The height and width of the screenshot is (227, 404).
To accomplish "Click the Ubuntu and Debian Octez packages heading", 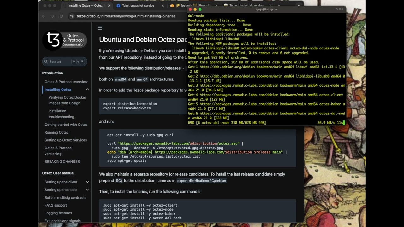I will click(x=143, y=40).
